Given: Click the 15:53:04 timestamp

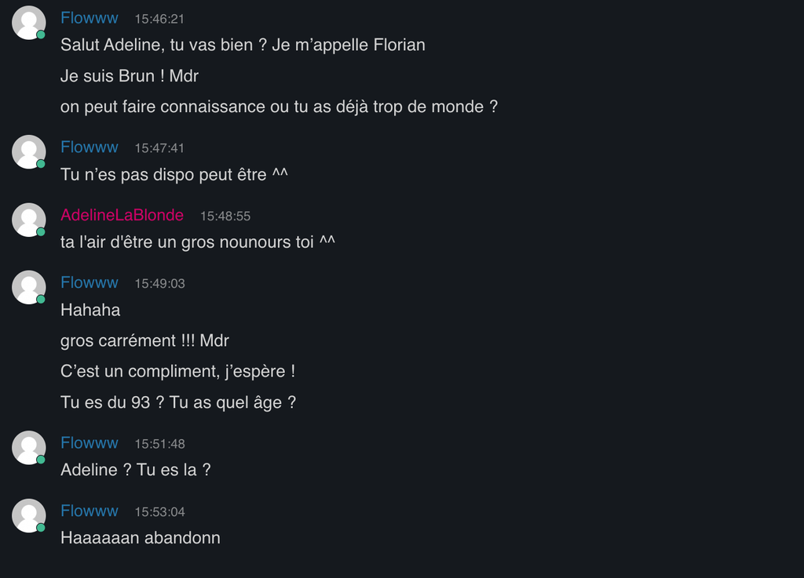Looking at the screenshot, I should pyautogui.click(x=159, y=512).
